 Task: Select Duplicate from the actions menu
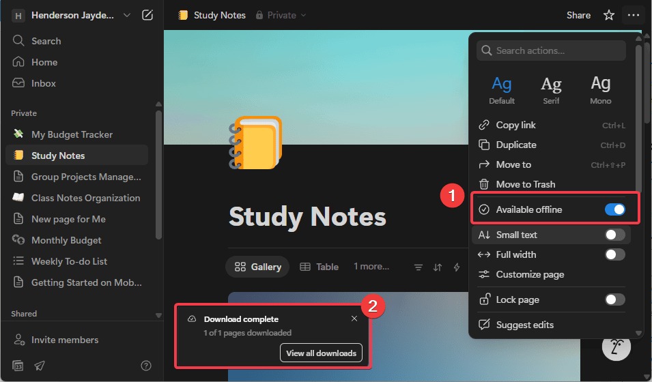[x=516, y=145]
